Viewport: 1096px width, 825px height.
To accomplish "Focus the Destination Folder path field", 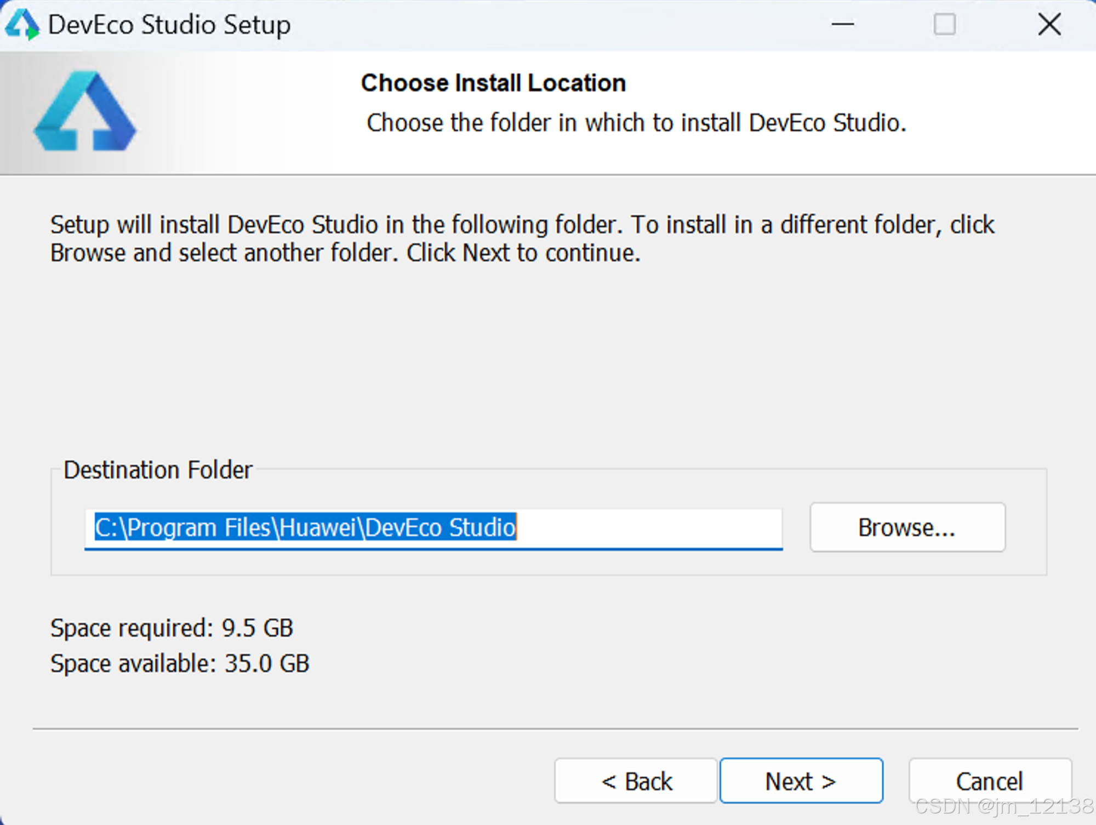I will (433, 528).
